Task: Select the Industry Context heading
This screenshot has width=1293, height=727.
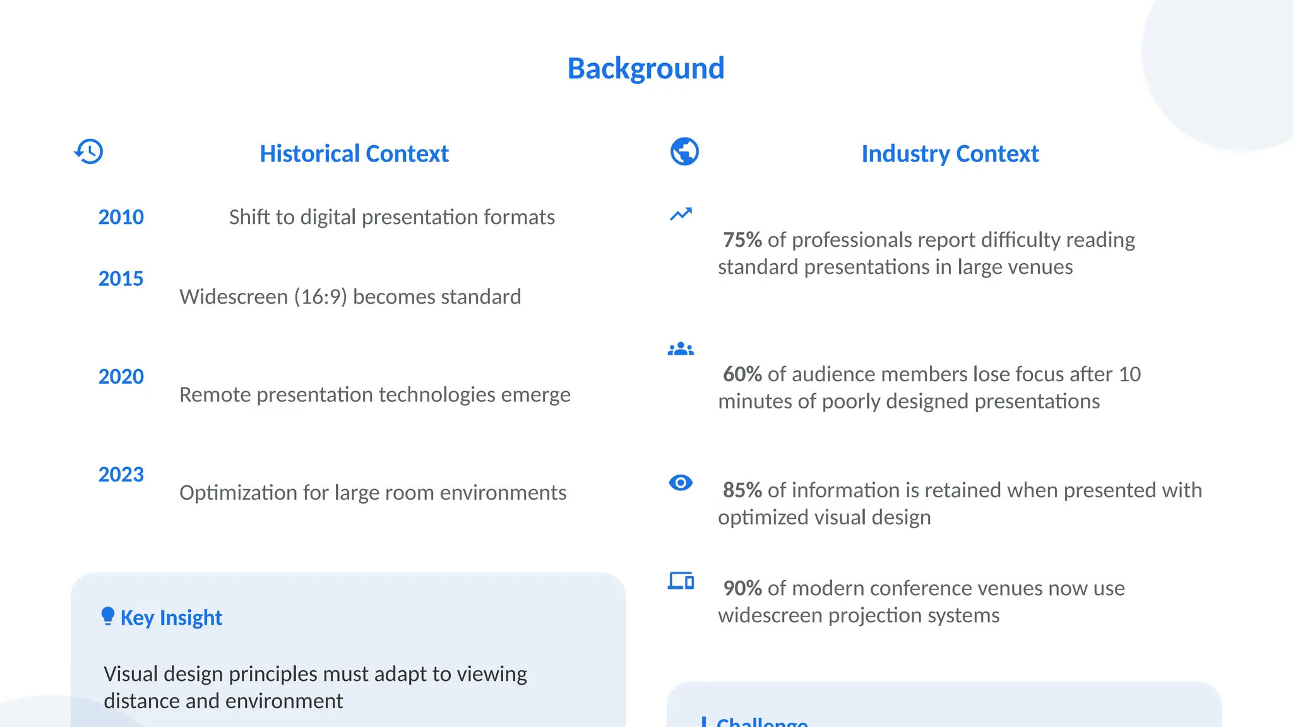Action: [x=950, y=153]
